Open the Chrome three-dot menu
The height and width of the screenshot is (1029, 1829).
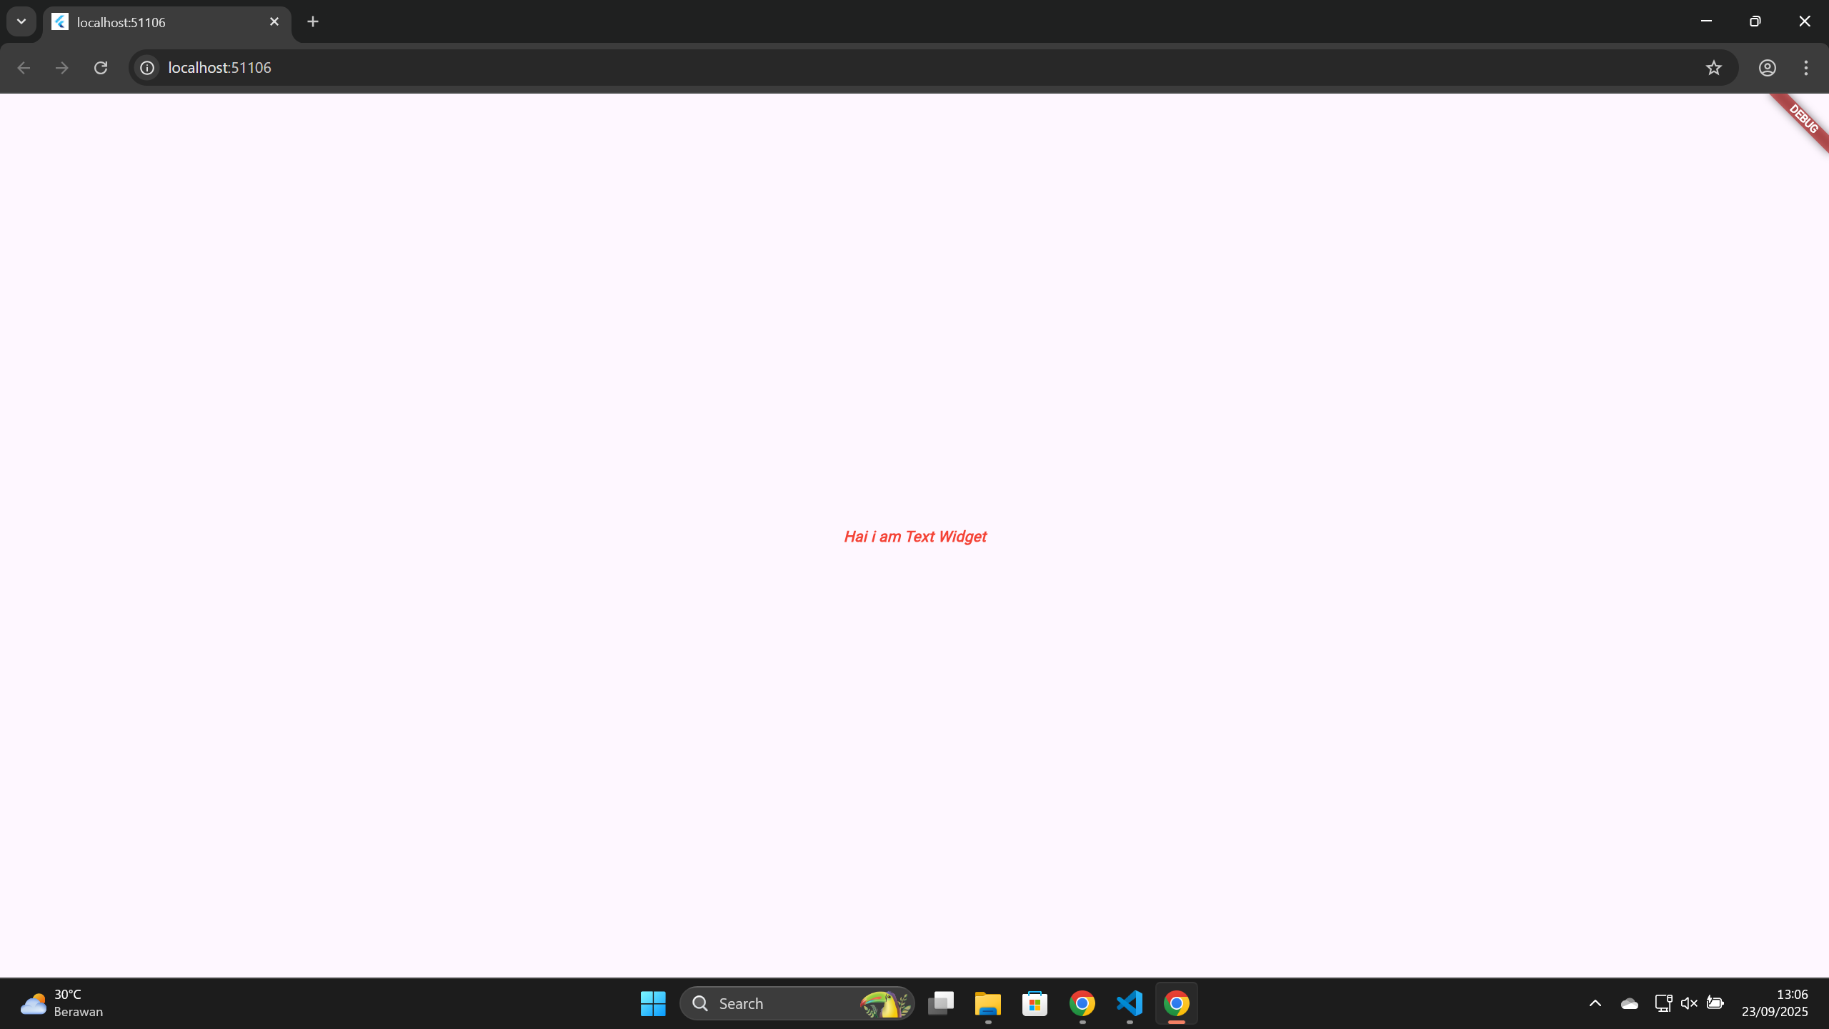(x=1805, y=67)
